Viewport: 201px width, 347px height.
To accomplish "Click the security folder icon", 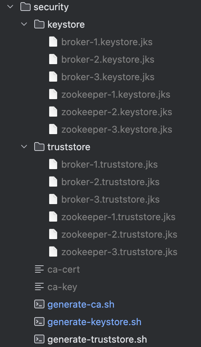I will 25,7.
